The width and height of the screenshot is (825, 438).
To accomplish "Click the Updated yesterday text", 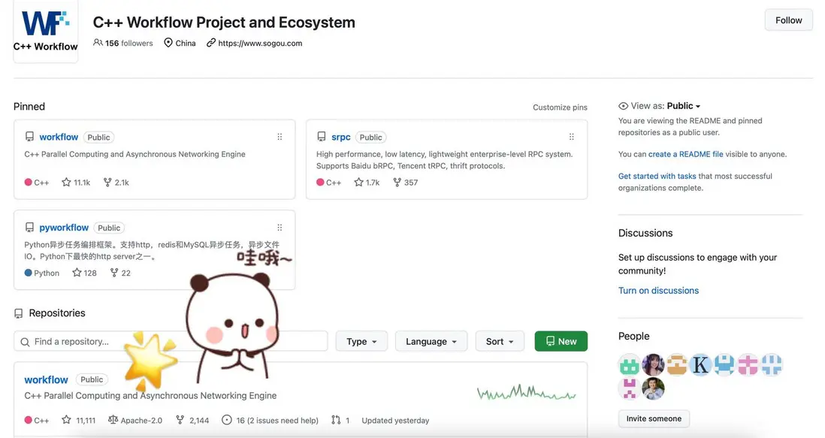I will (395, 420).
